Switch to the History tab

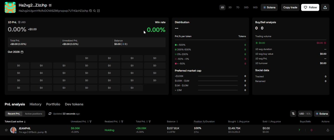click(x=35, y=104)
